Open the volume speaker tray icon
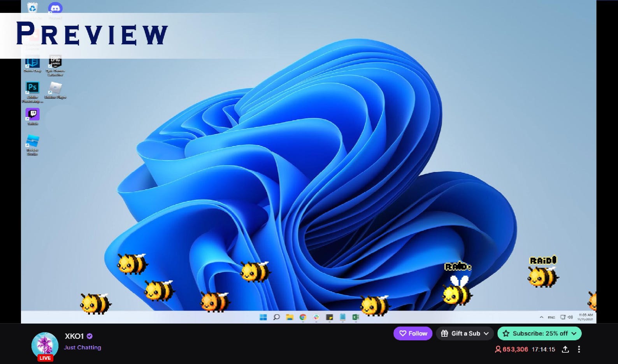Viewport: 618px width, 364px height. click(570, 317)
